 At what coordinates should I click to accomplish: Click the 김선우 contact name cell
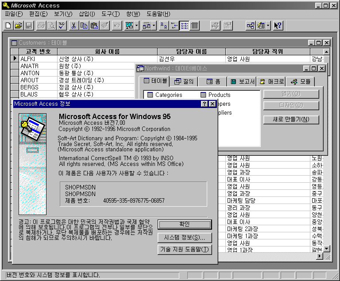(191, 59)
